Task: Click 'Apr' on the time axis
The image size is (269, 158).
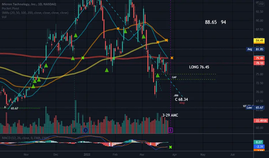Action: tap(174, 155)
